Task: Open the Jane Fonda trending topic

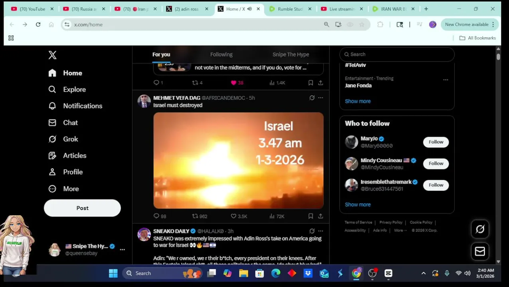Action: (x=358, y=85)
